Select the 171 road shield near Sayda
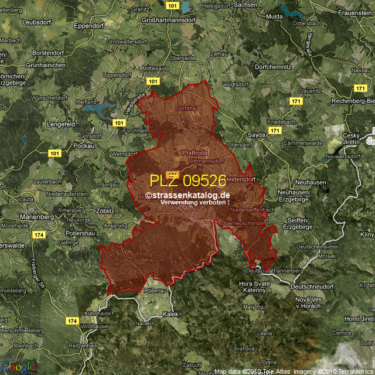Screen dimensions: 375x375 point(275,131)
